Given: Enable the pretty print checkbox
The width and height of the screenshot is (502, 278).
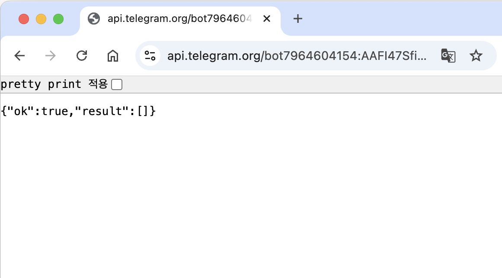Looking at the screenshot, I should [117, 84].
